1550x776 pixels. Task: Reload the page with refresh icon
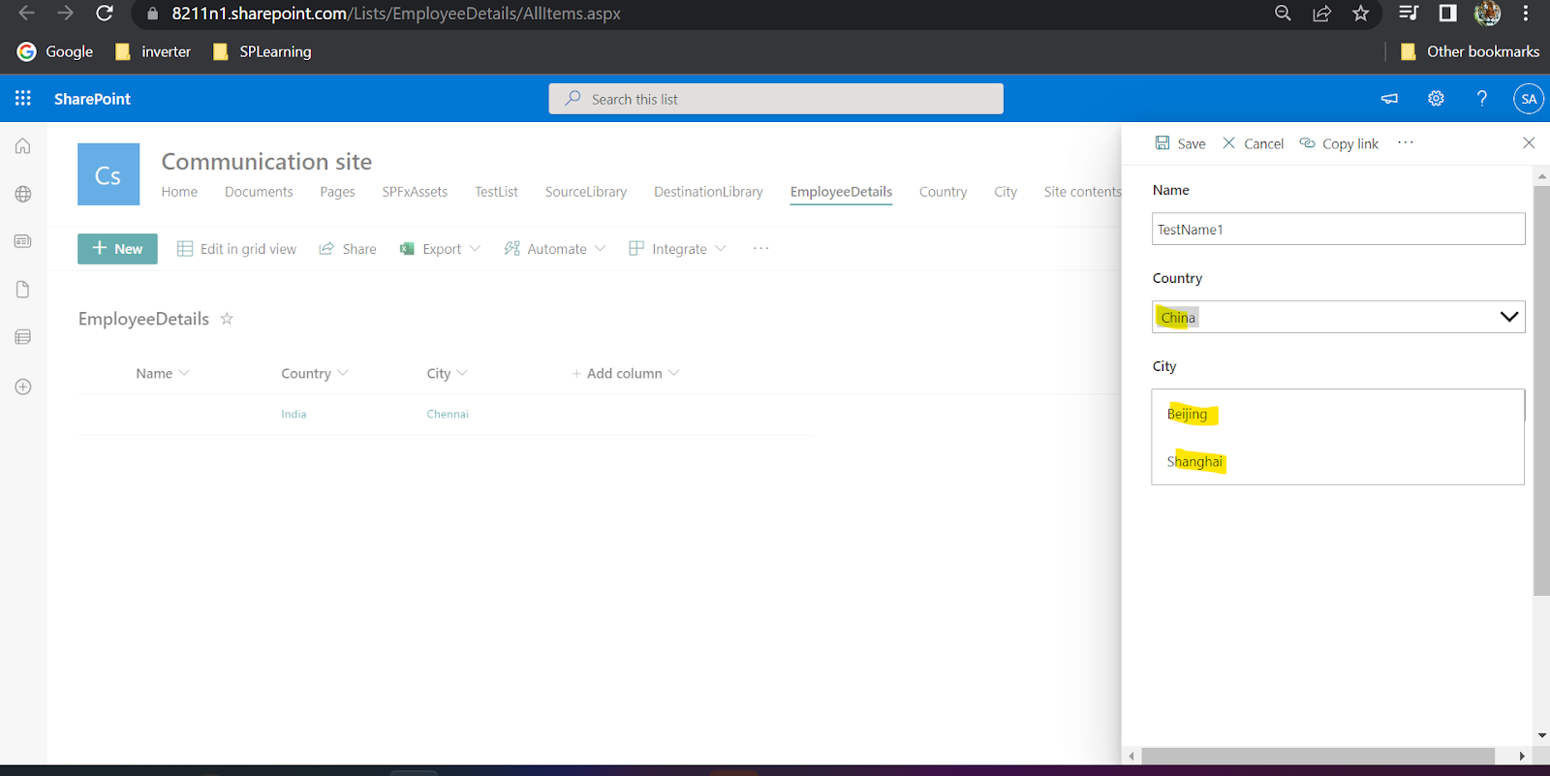pos(105,14)
